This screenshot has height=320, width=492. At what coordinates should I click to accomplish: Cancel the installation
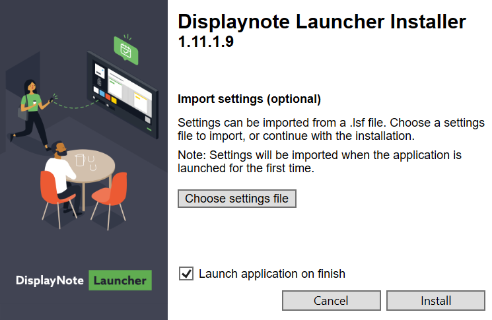[x=332, y=301]
